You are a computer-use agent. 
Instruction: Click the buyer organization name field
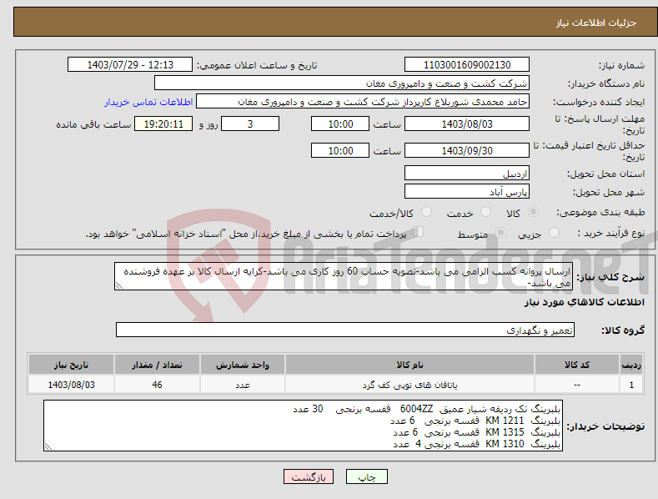tap(342, 83)
